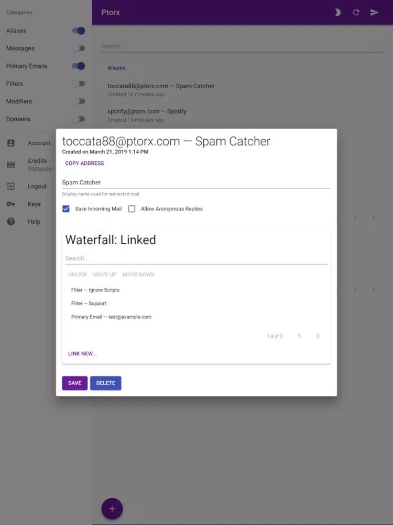Click the Help question mark icon

[10, 222]
